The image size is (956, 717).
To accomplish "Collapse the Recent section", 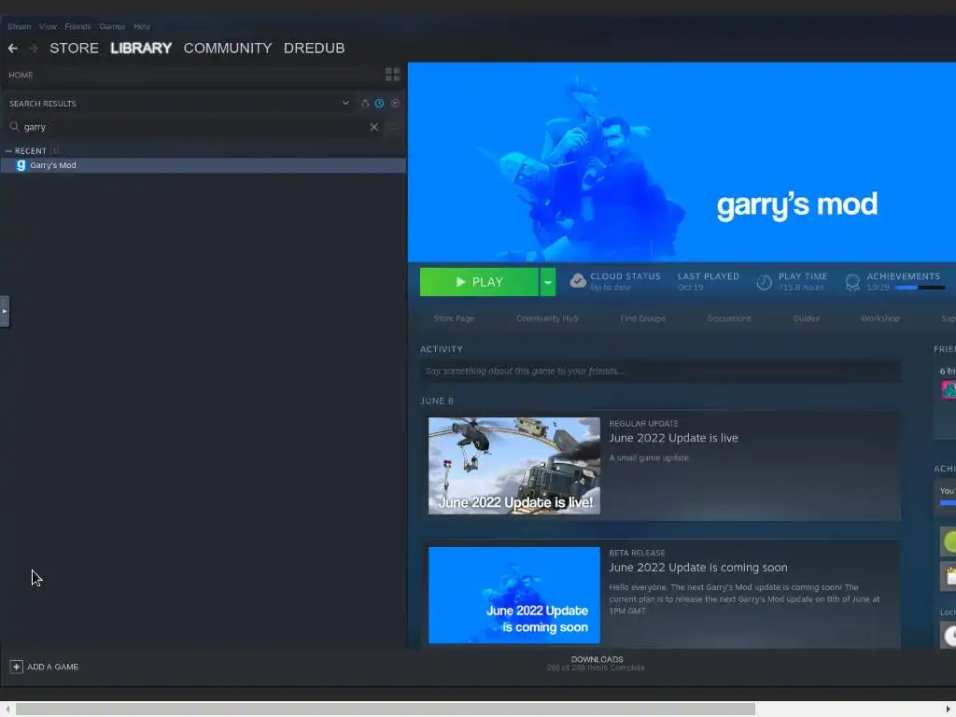I will [8, 150].
